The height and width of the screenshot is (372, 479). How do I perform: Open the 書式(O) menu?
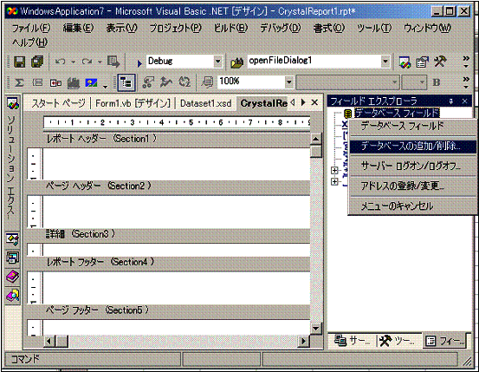pyautogui.click(x=329, y=28)
